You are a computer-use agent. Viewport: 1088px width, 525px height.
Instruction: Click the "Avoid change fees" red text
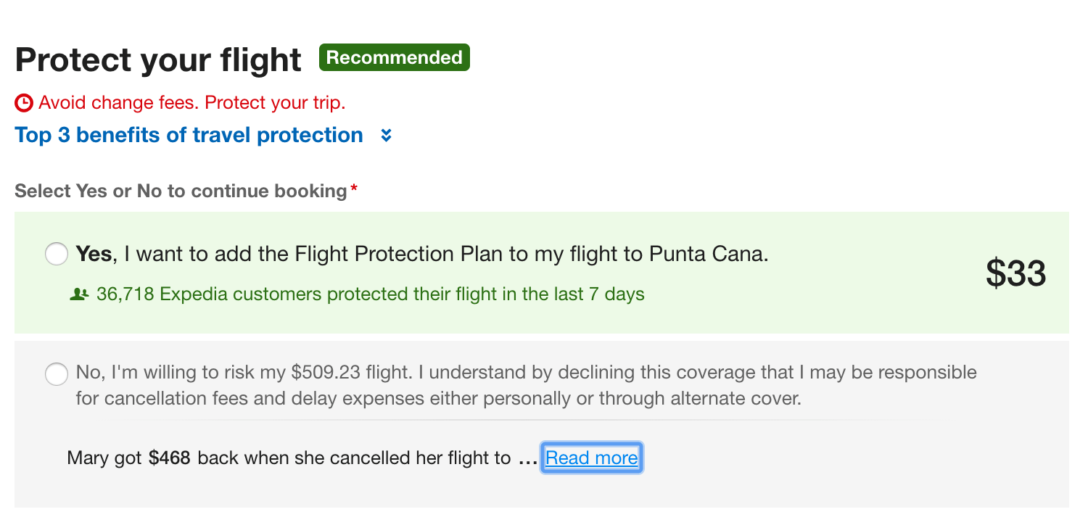point(191,103)
